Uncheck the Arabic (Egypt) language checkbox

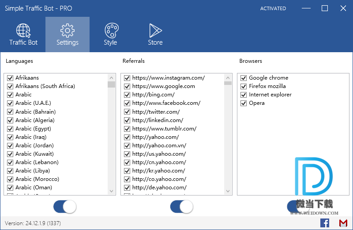(x=10, y=129)
